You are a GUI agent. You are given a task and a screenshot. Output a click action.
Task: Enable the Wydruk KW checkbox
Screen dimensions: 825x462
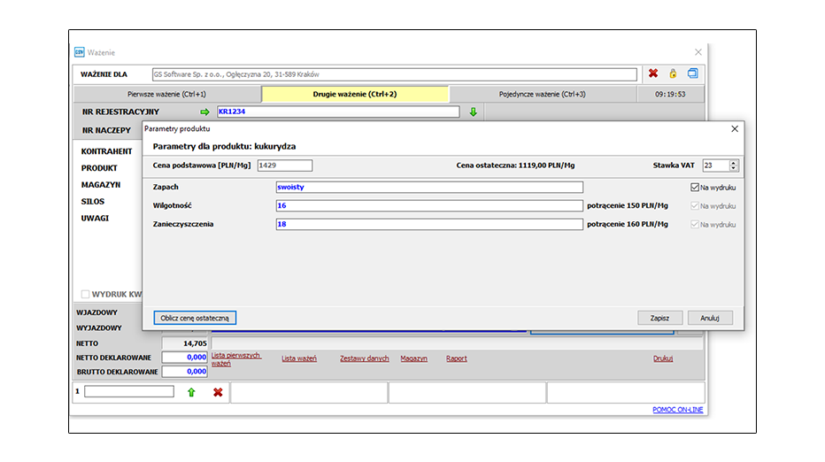[x=86, y=294]
